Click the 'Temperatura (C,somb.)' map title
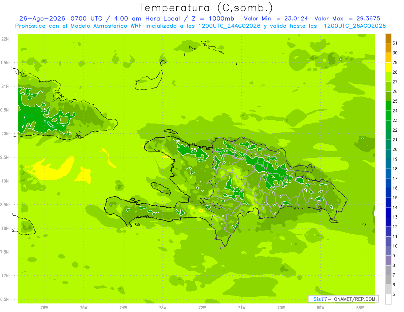 click(206, 8)
